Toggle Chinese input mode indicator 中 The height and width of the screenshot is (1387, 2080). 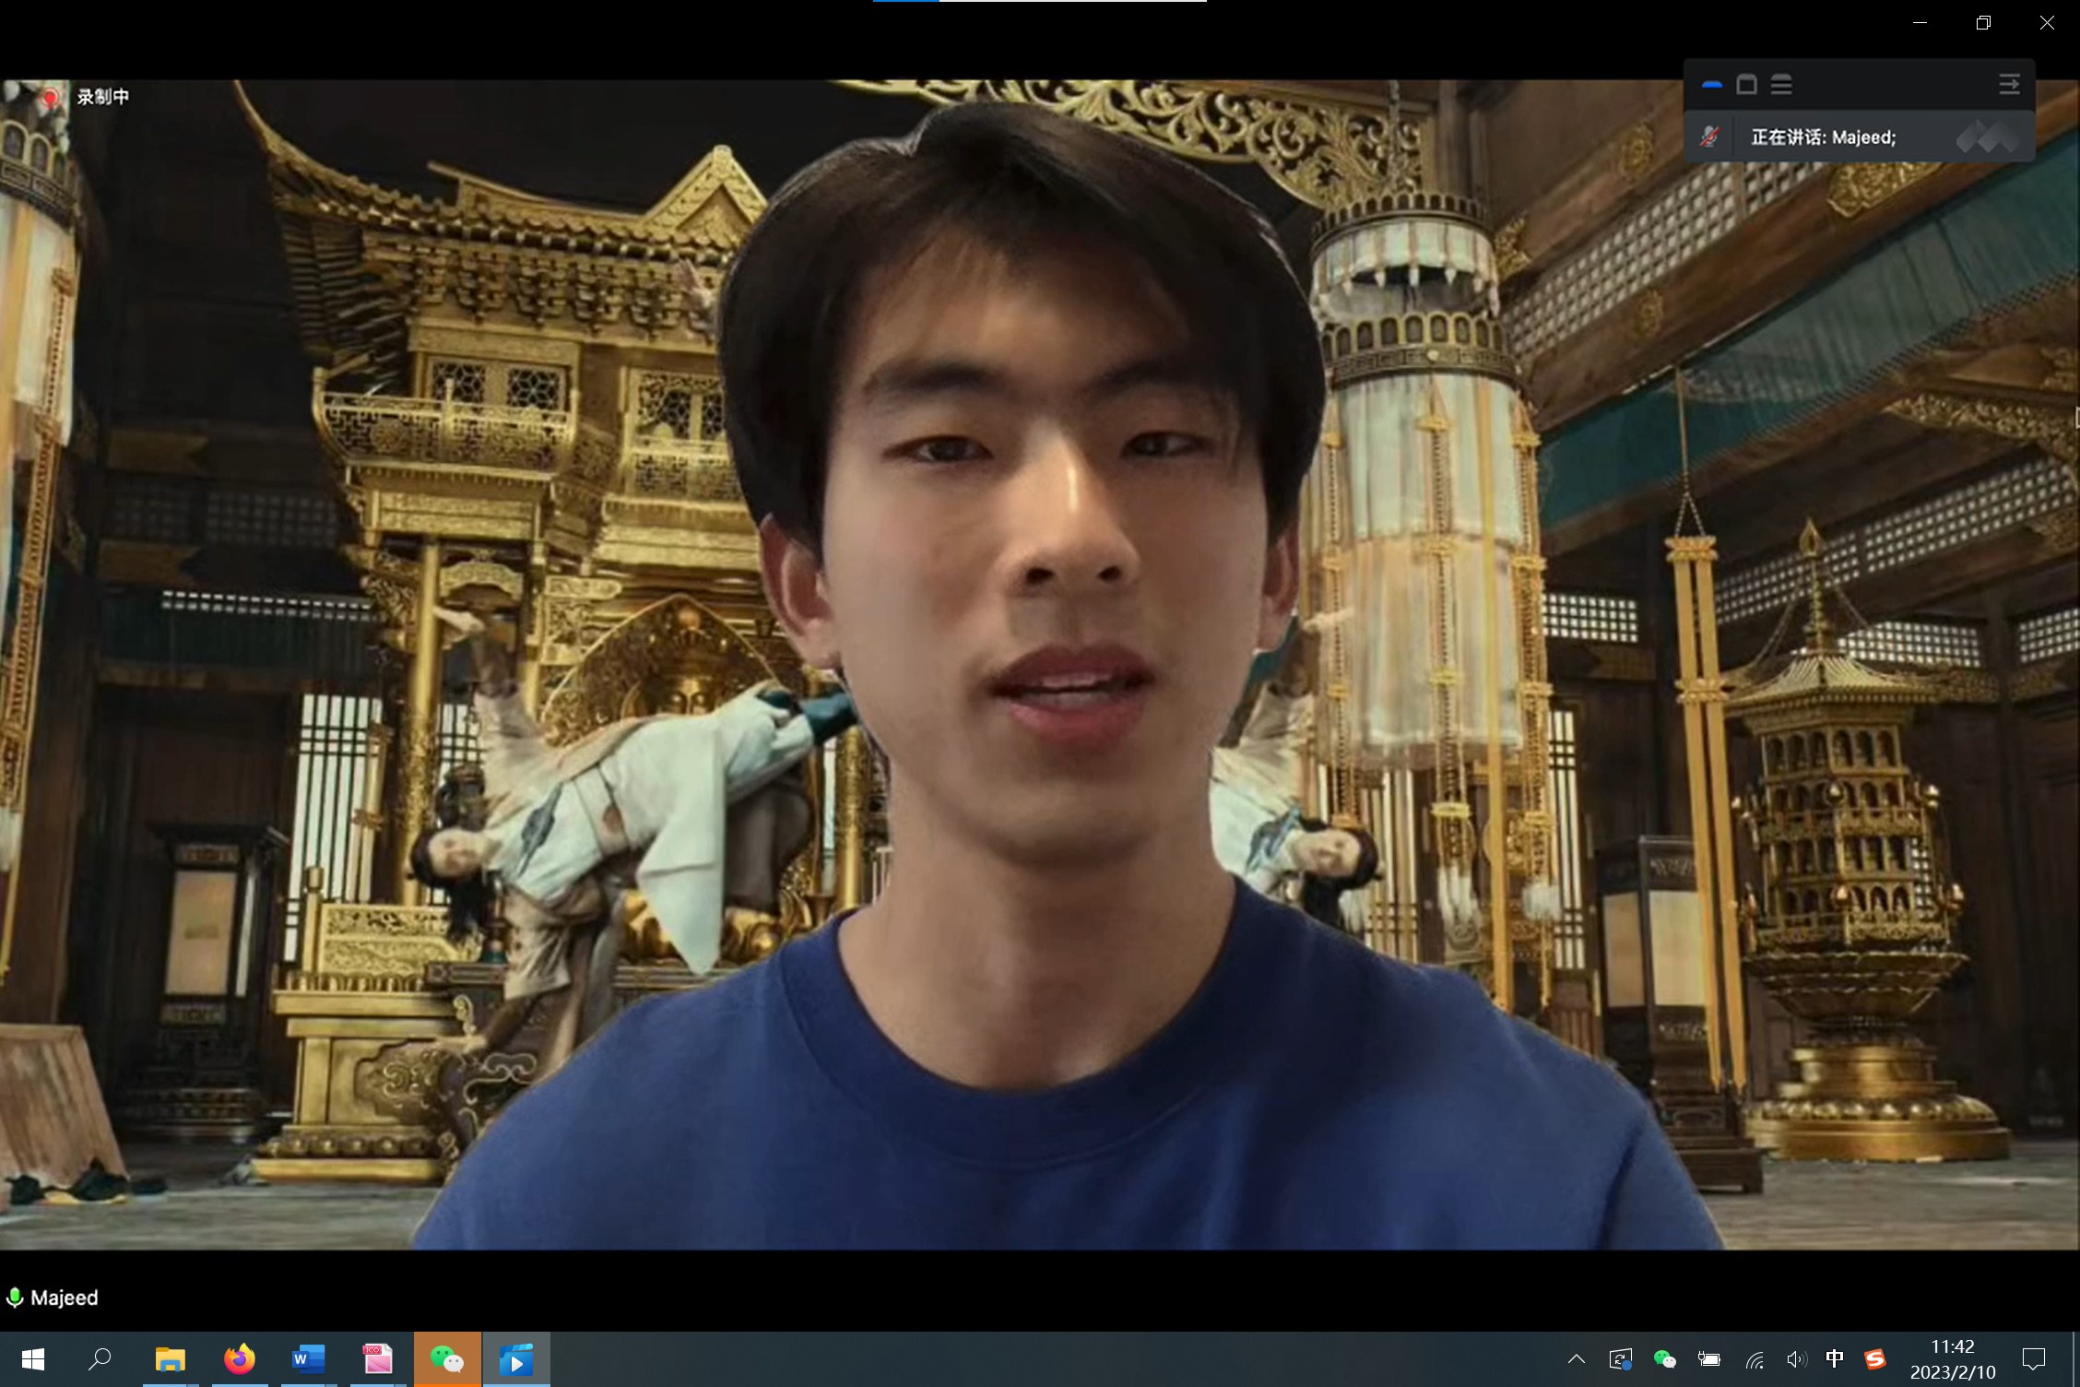click(1834, 1359)
